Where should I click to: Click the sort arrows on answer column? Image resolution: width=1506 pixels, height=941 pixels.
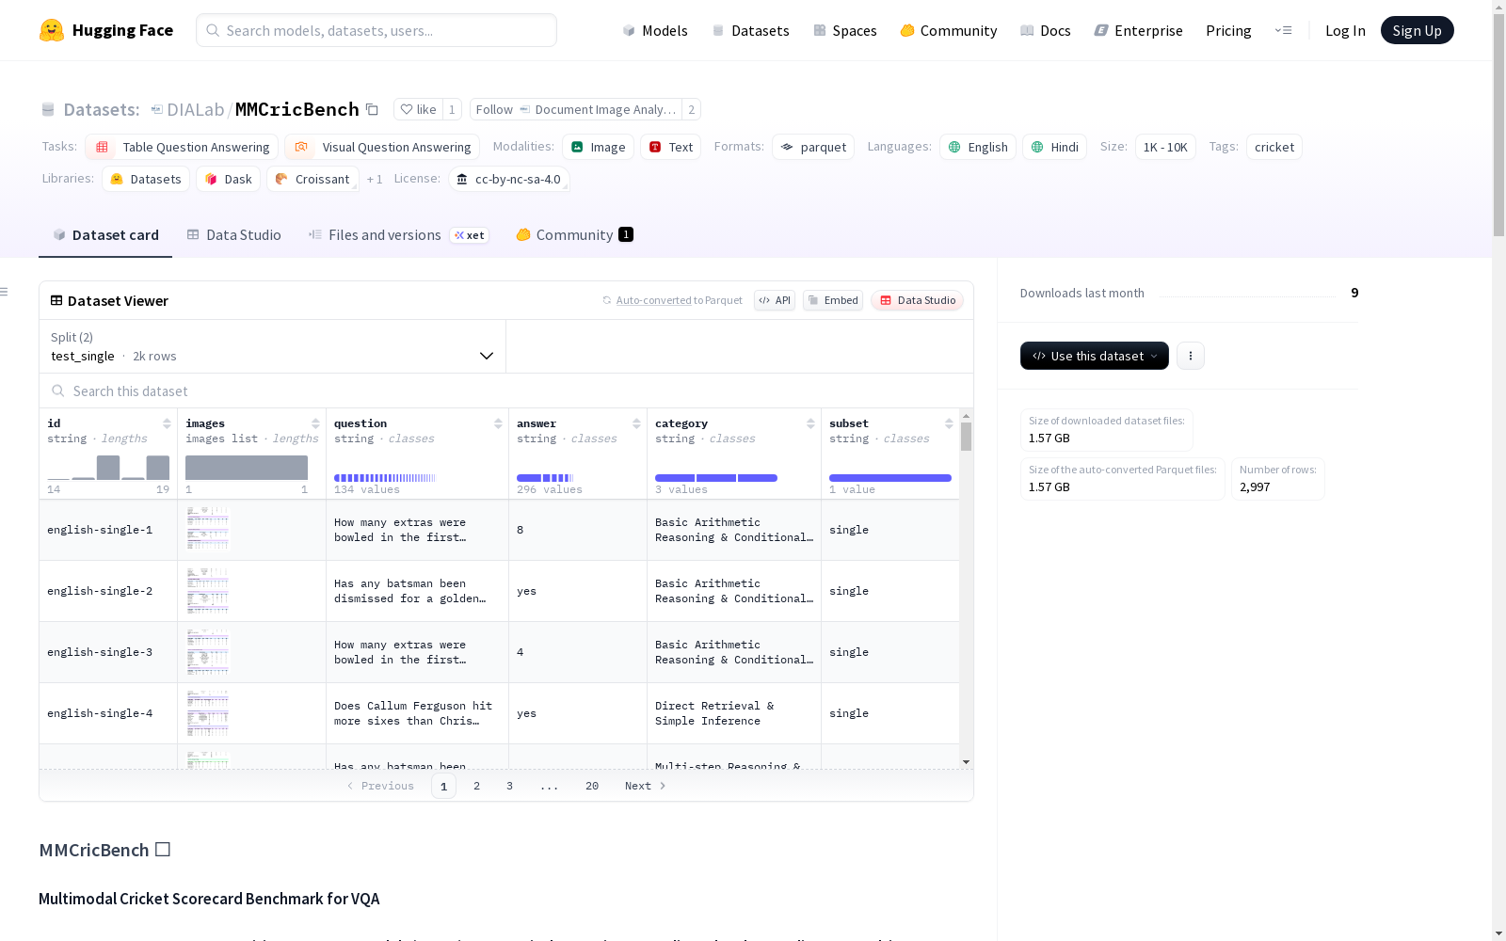coord(636,423)
